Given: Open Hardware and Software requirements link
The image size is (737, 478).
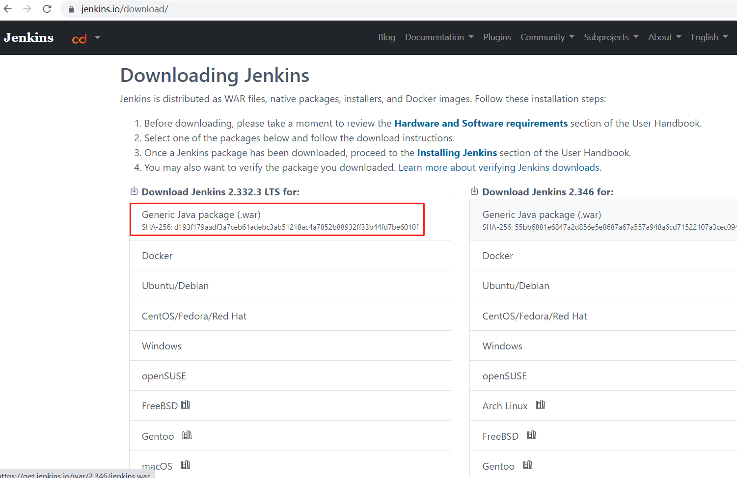Looking at the screenshot, I should click(481, 123).
